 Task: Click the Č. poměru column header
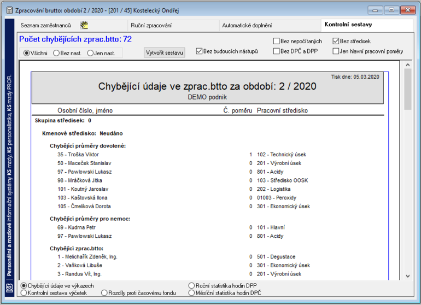pyautogui.click(x=238, y=110)
